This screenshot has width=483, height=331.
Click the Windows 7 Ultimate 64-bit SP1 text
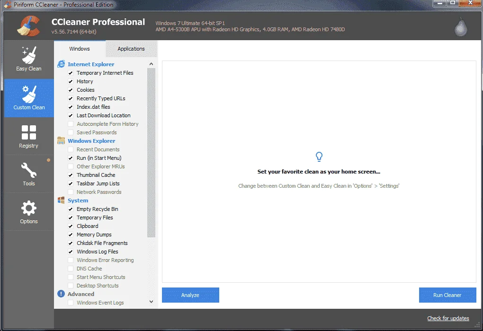pos(190,23)
